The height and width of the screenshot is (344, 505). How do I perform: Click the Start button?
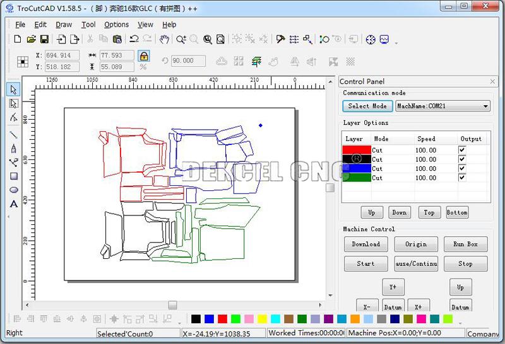(x=366, y=263)
